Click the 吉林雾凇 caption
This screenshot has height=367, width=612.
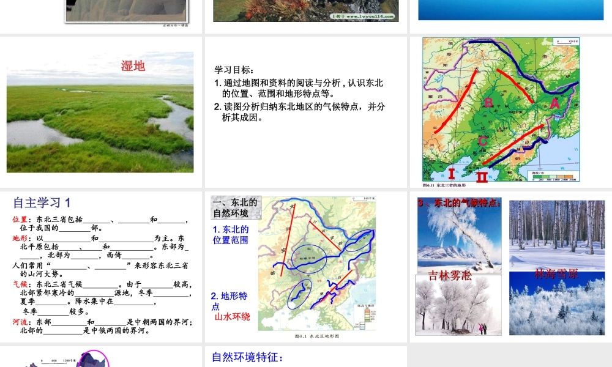450,276
